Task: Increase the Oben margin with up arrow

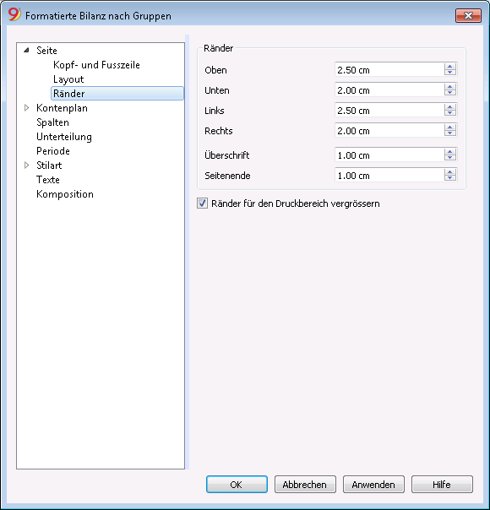Action: pos(450,67)
